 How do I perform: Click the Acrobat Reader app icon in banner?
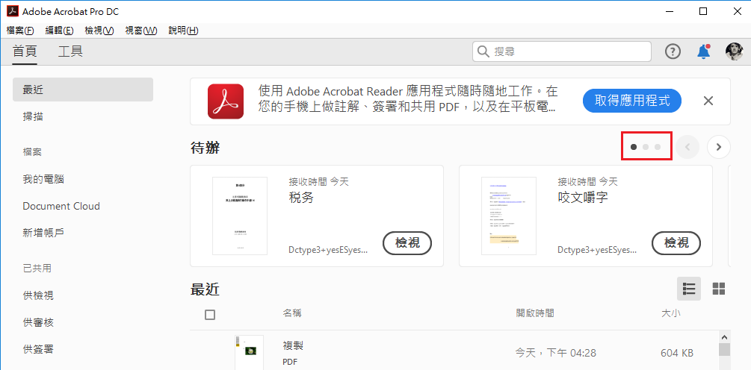pos(226,101)
